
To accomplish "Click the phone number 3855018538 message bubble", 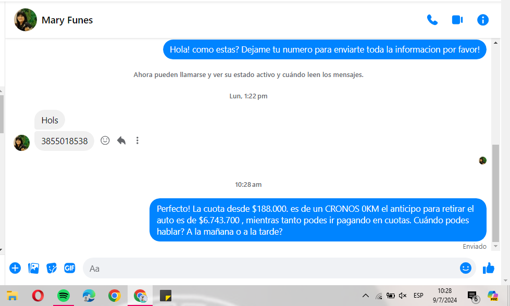I will point(64,141).
